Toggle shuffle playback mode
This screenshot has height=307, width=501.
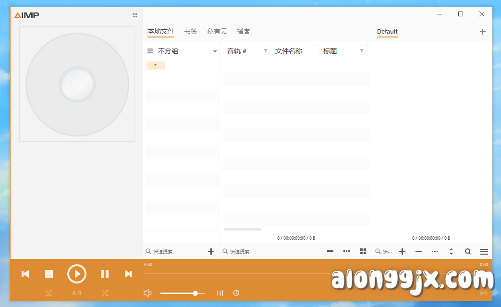105,293
